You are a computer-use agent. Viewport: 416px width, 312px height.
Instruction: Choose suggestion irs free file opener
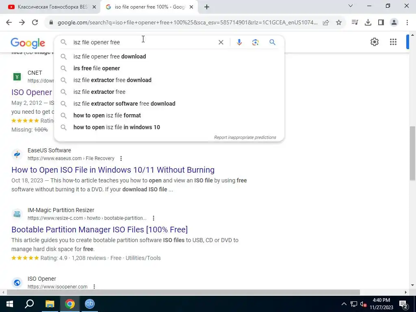click(x=169, y=68)
